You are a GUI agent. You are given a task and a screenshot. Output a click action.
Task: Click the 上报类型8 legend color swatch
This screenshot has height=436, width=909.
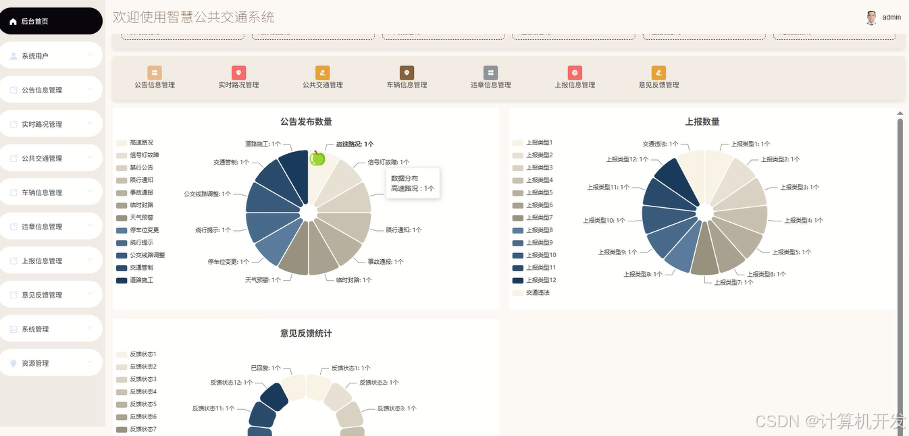pyautogui.click(x=518, y=230)
